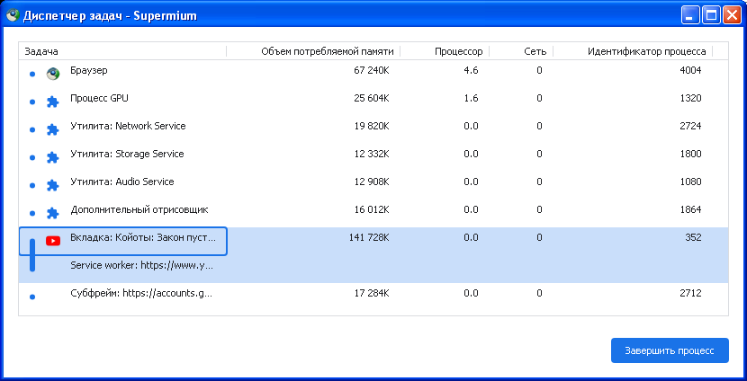This screenshot has height=381, width=747.
Task: Click memory value 12 908K
Action: (x=372, y=182)
